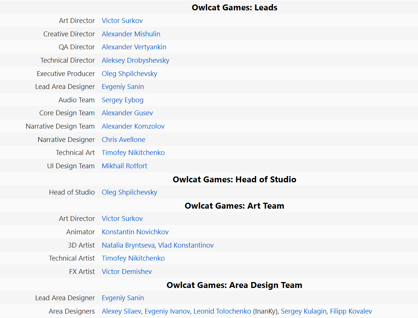Click the Alexey Silaev link

(x=121, y=311)
